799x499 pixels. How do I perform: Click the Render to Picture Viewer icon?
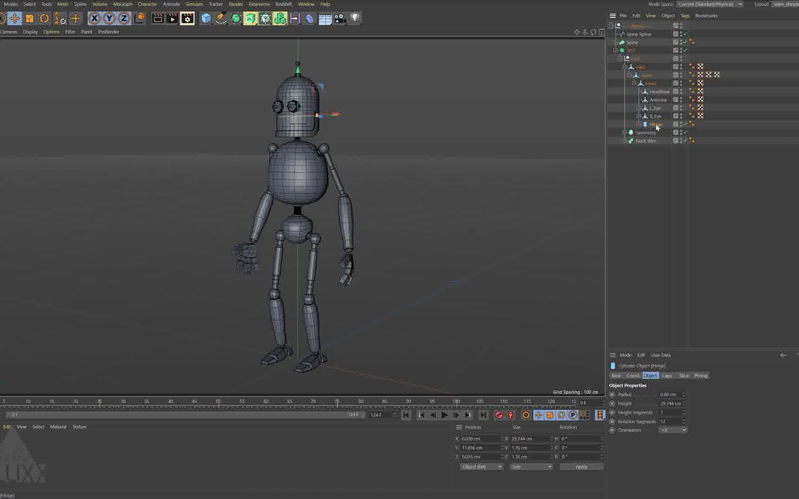(172, 18)
